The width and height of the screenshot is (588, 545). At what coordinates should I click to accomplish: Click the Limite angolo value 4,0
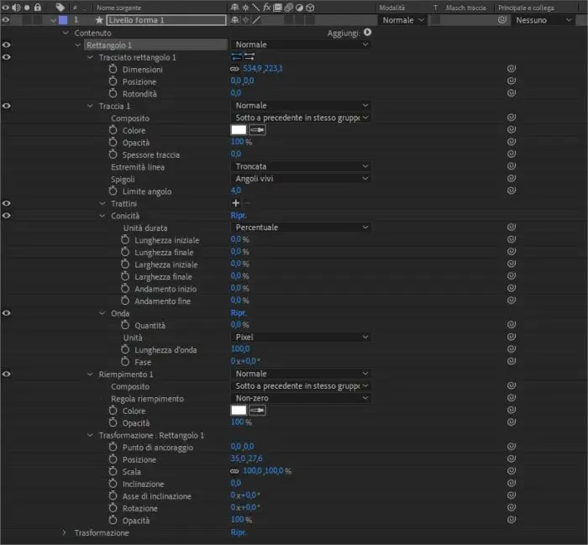click(x=236, y=191)
